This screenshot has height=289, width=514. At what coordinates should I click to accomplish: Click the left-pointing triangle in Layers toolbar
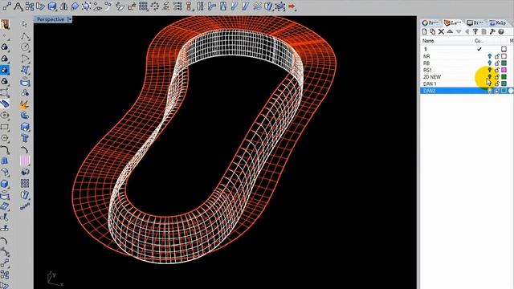point(467,31)
